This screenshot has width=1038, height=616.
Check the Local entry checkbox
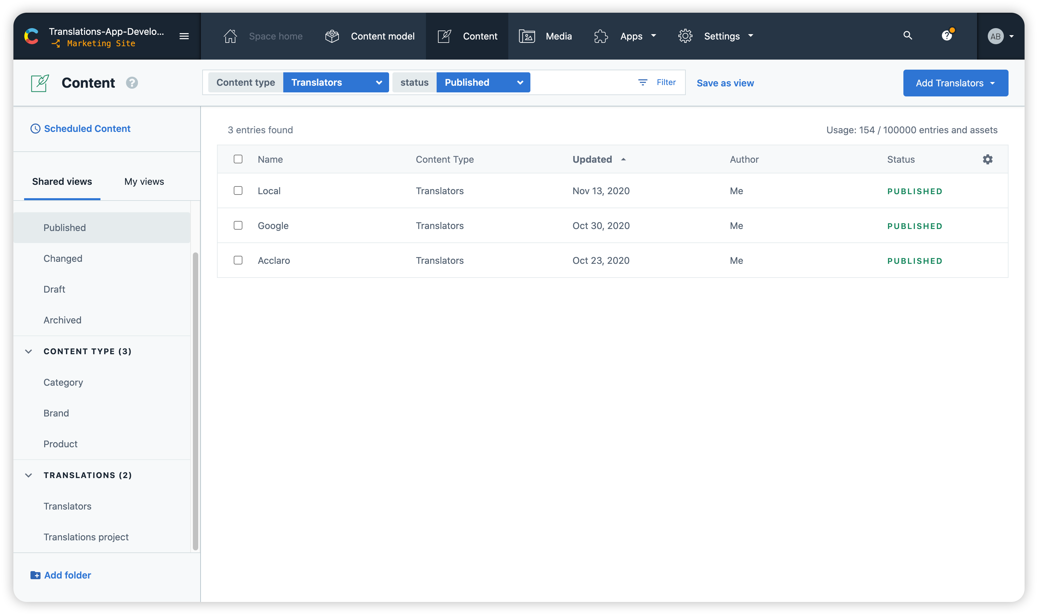238,190
